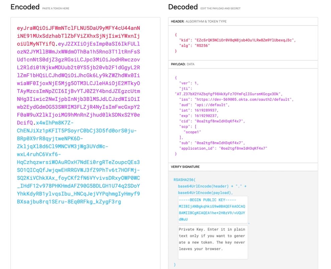Click the "iss" Okta URL line in payload
This screenshot has height=269, width=331.
point(236,99)
